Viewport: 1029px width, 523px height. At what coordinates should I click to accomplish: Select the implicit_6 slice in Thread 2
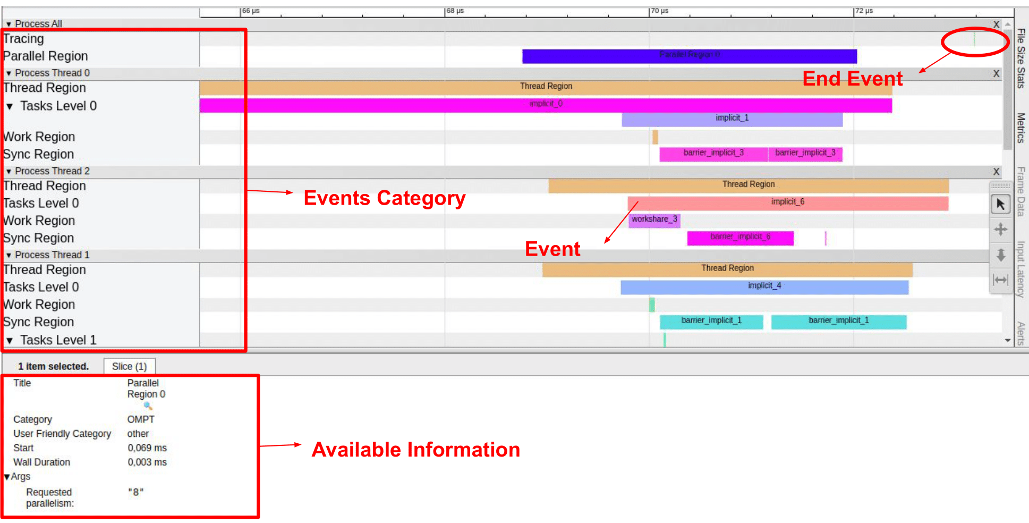point(788,203)
